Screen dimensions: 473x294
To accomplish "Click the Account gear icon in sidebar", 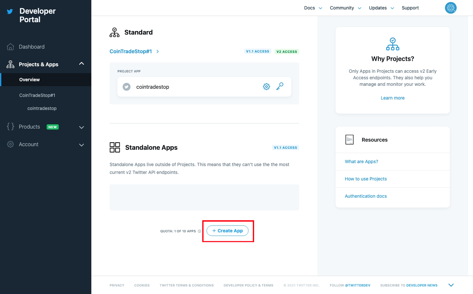I will [10, 144].
